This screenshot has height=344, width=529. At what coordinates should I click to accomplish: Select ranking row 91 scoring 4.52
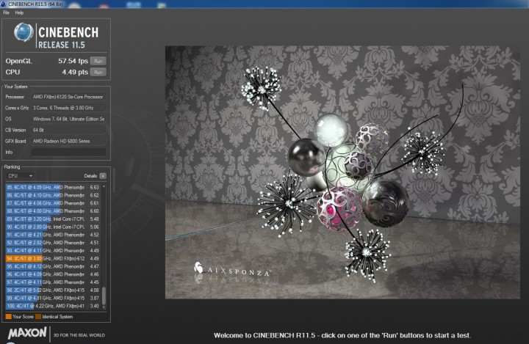click(53, 235)
